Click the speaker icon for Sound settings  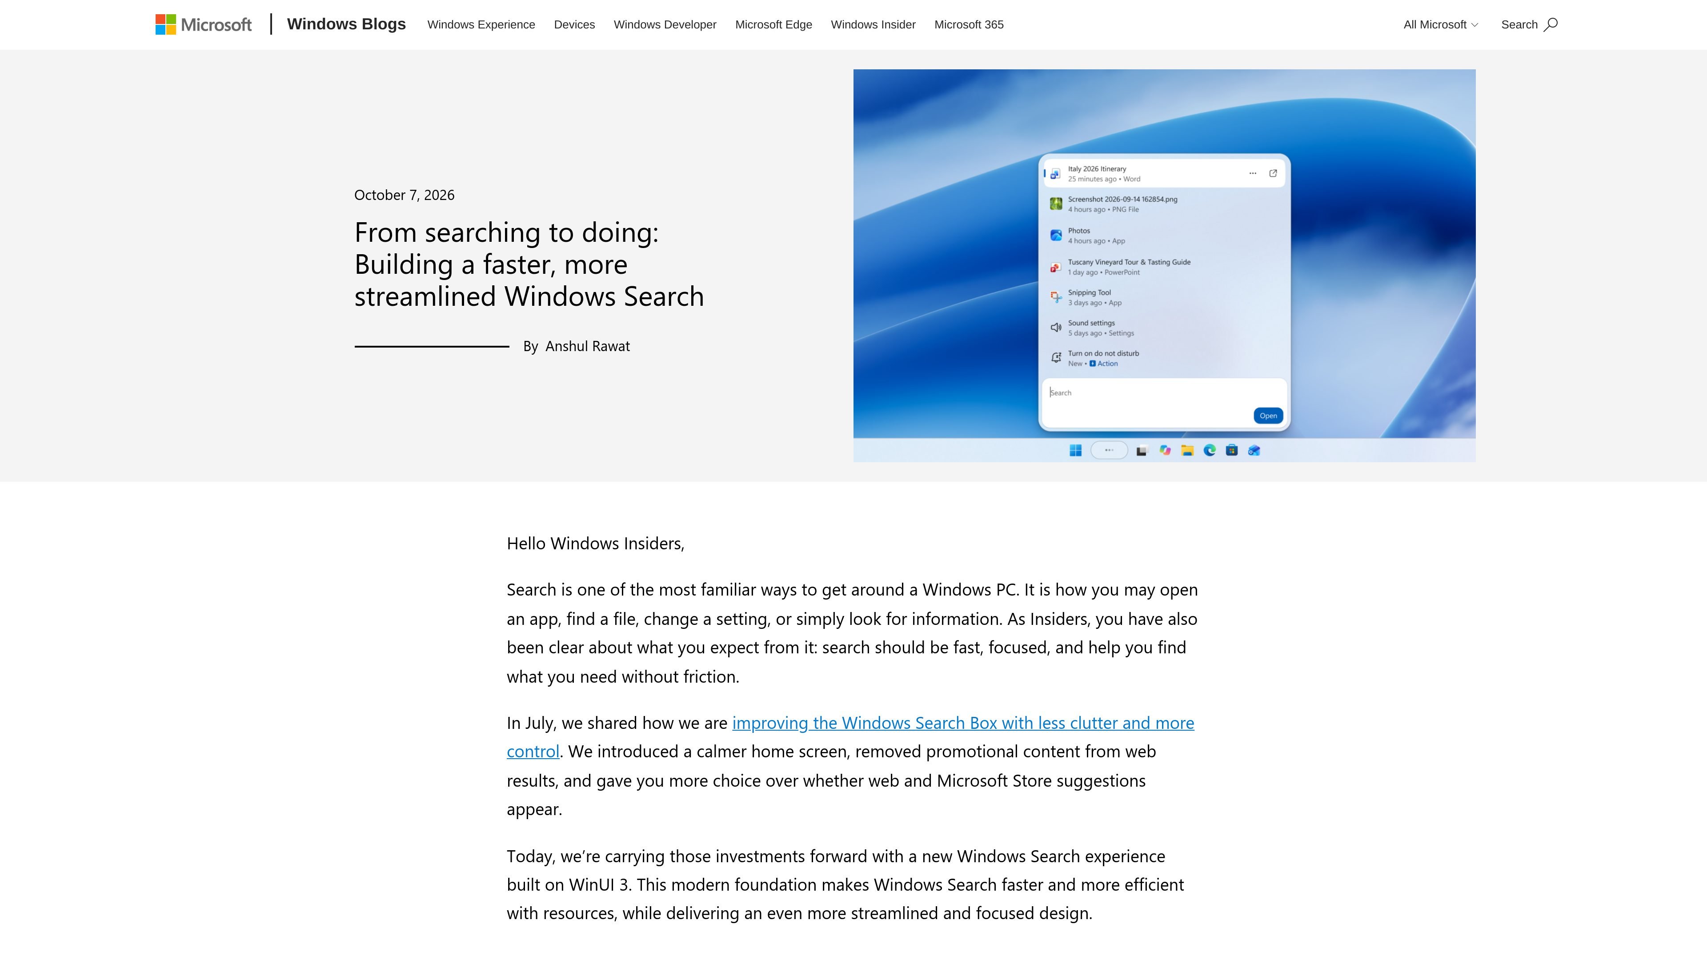coord(1056,327)
